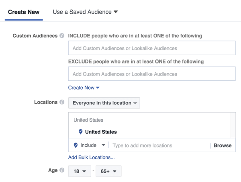The image size is (241, 182).
Task: Click the Browse locations button
Action: pyautogui.click(x=223, y=145)
